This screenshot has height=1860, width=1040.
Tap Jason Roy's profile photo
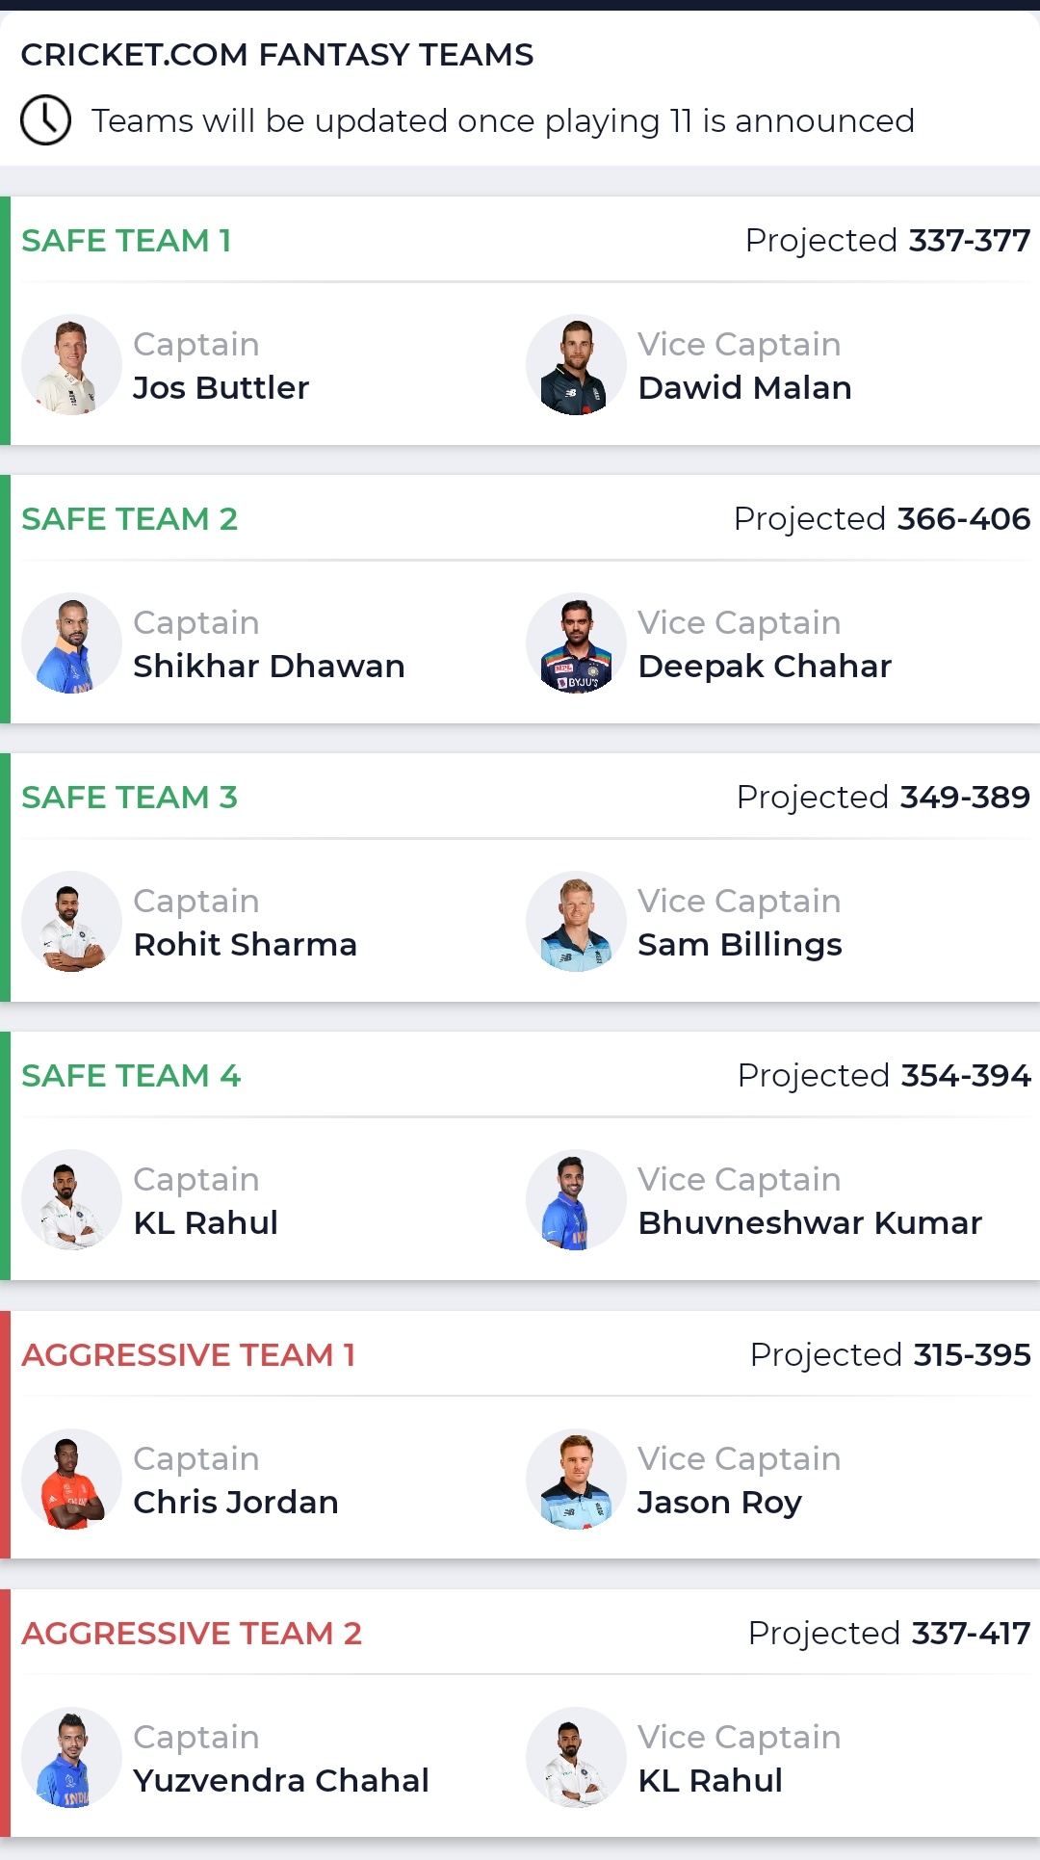point(576,1480)
